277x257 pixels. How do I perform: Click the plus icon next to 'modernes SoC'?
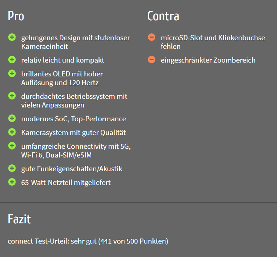[x=12, y=118]
